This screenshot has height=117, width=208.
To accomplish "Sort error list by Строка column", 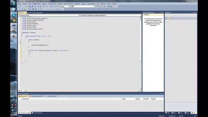I will (139, 99).
